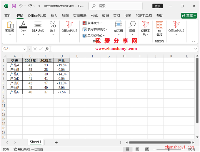Click the Insert Function fx icon
This screenshot has width=200, height=152.
(x=47, y=49)
